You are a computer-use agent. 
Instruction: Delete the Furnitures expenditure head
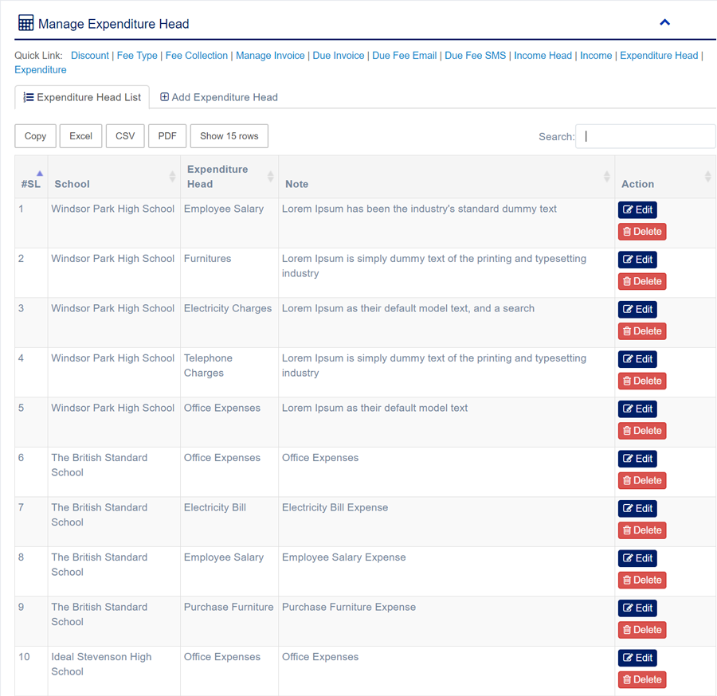[642, 281]
